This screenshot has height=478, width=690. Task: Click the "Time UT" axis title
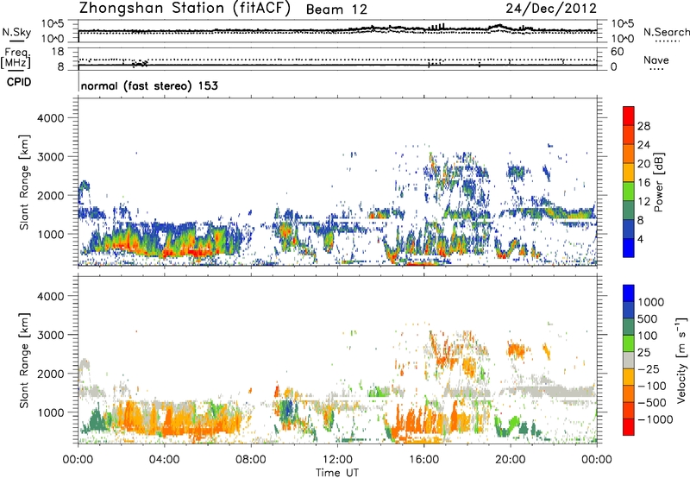[337, 472]
